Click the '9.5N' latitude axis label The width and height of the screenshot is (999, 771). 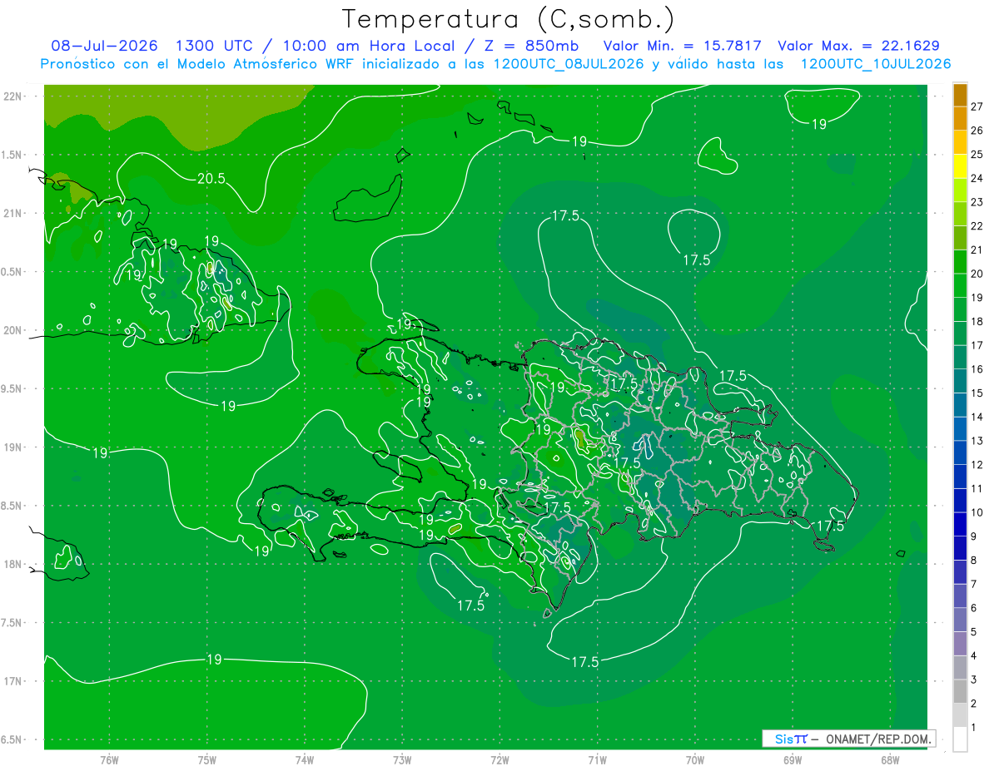(x=12, y=388)
